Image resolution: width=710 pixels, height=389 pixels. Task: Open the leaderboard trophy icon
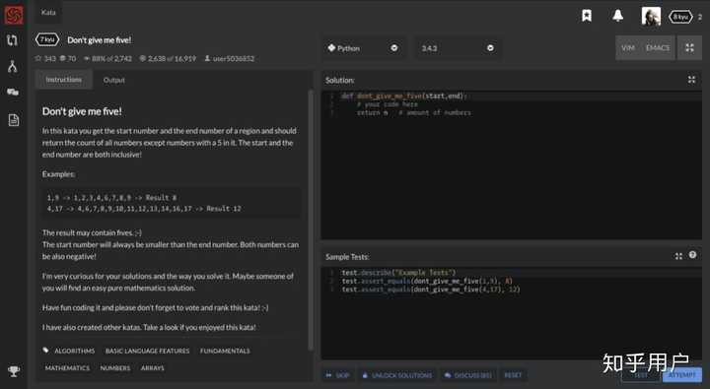14,371
